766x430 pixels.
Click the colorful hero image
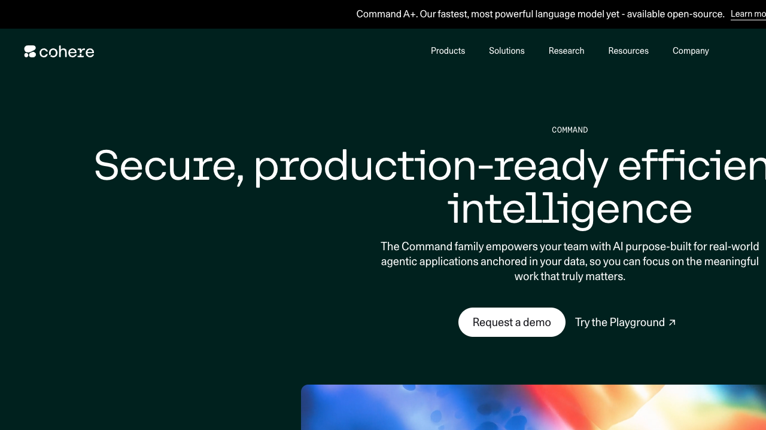533,407
